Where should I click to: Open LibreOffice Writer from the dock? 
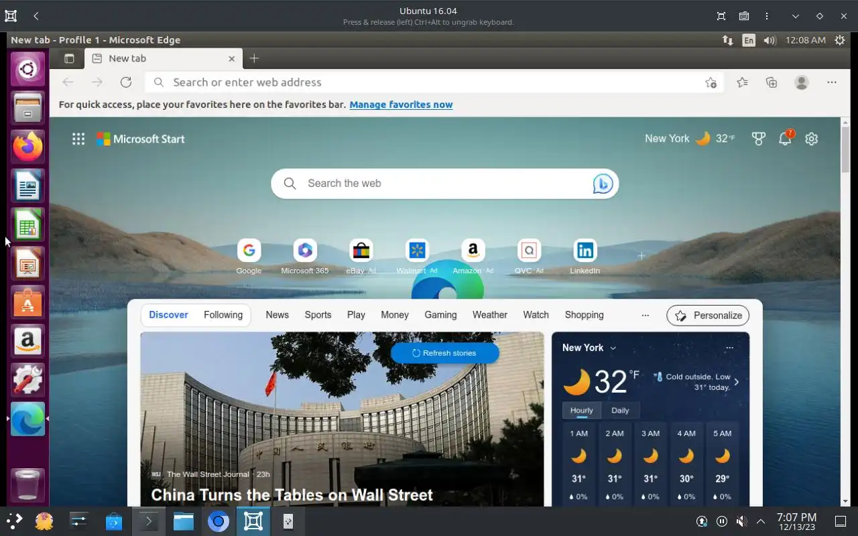(x=27, y=186)
